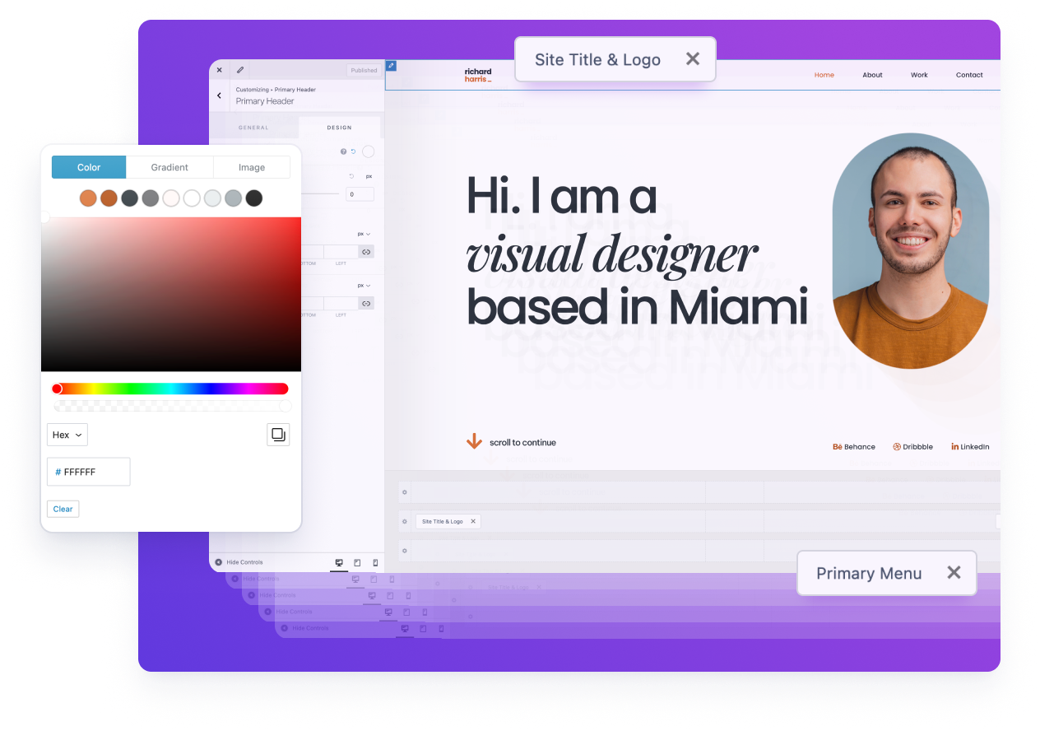Click the blue reset icon beside help
This screenshot has width=1040, height=731.
(x=354, y=151)
